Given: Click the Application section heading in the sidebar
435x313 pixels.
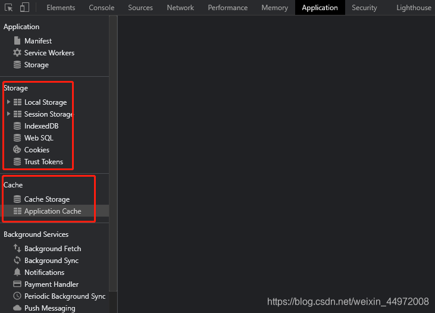Looking at the screenshot, I should [x=21, y=27].
